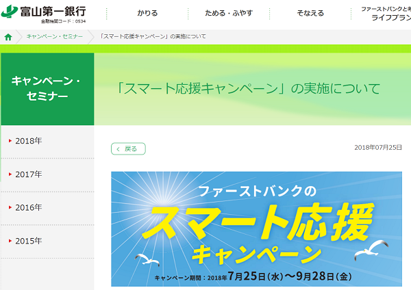Click the date text 2018年07月25日
The height and width of the screenshot is (290, 411).
(x=378, y=147)
